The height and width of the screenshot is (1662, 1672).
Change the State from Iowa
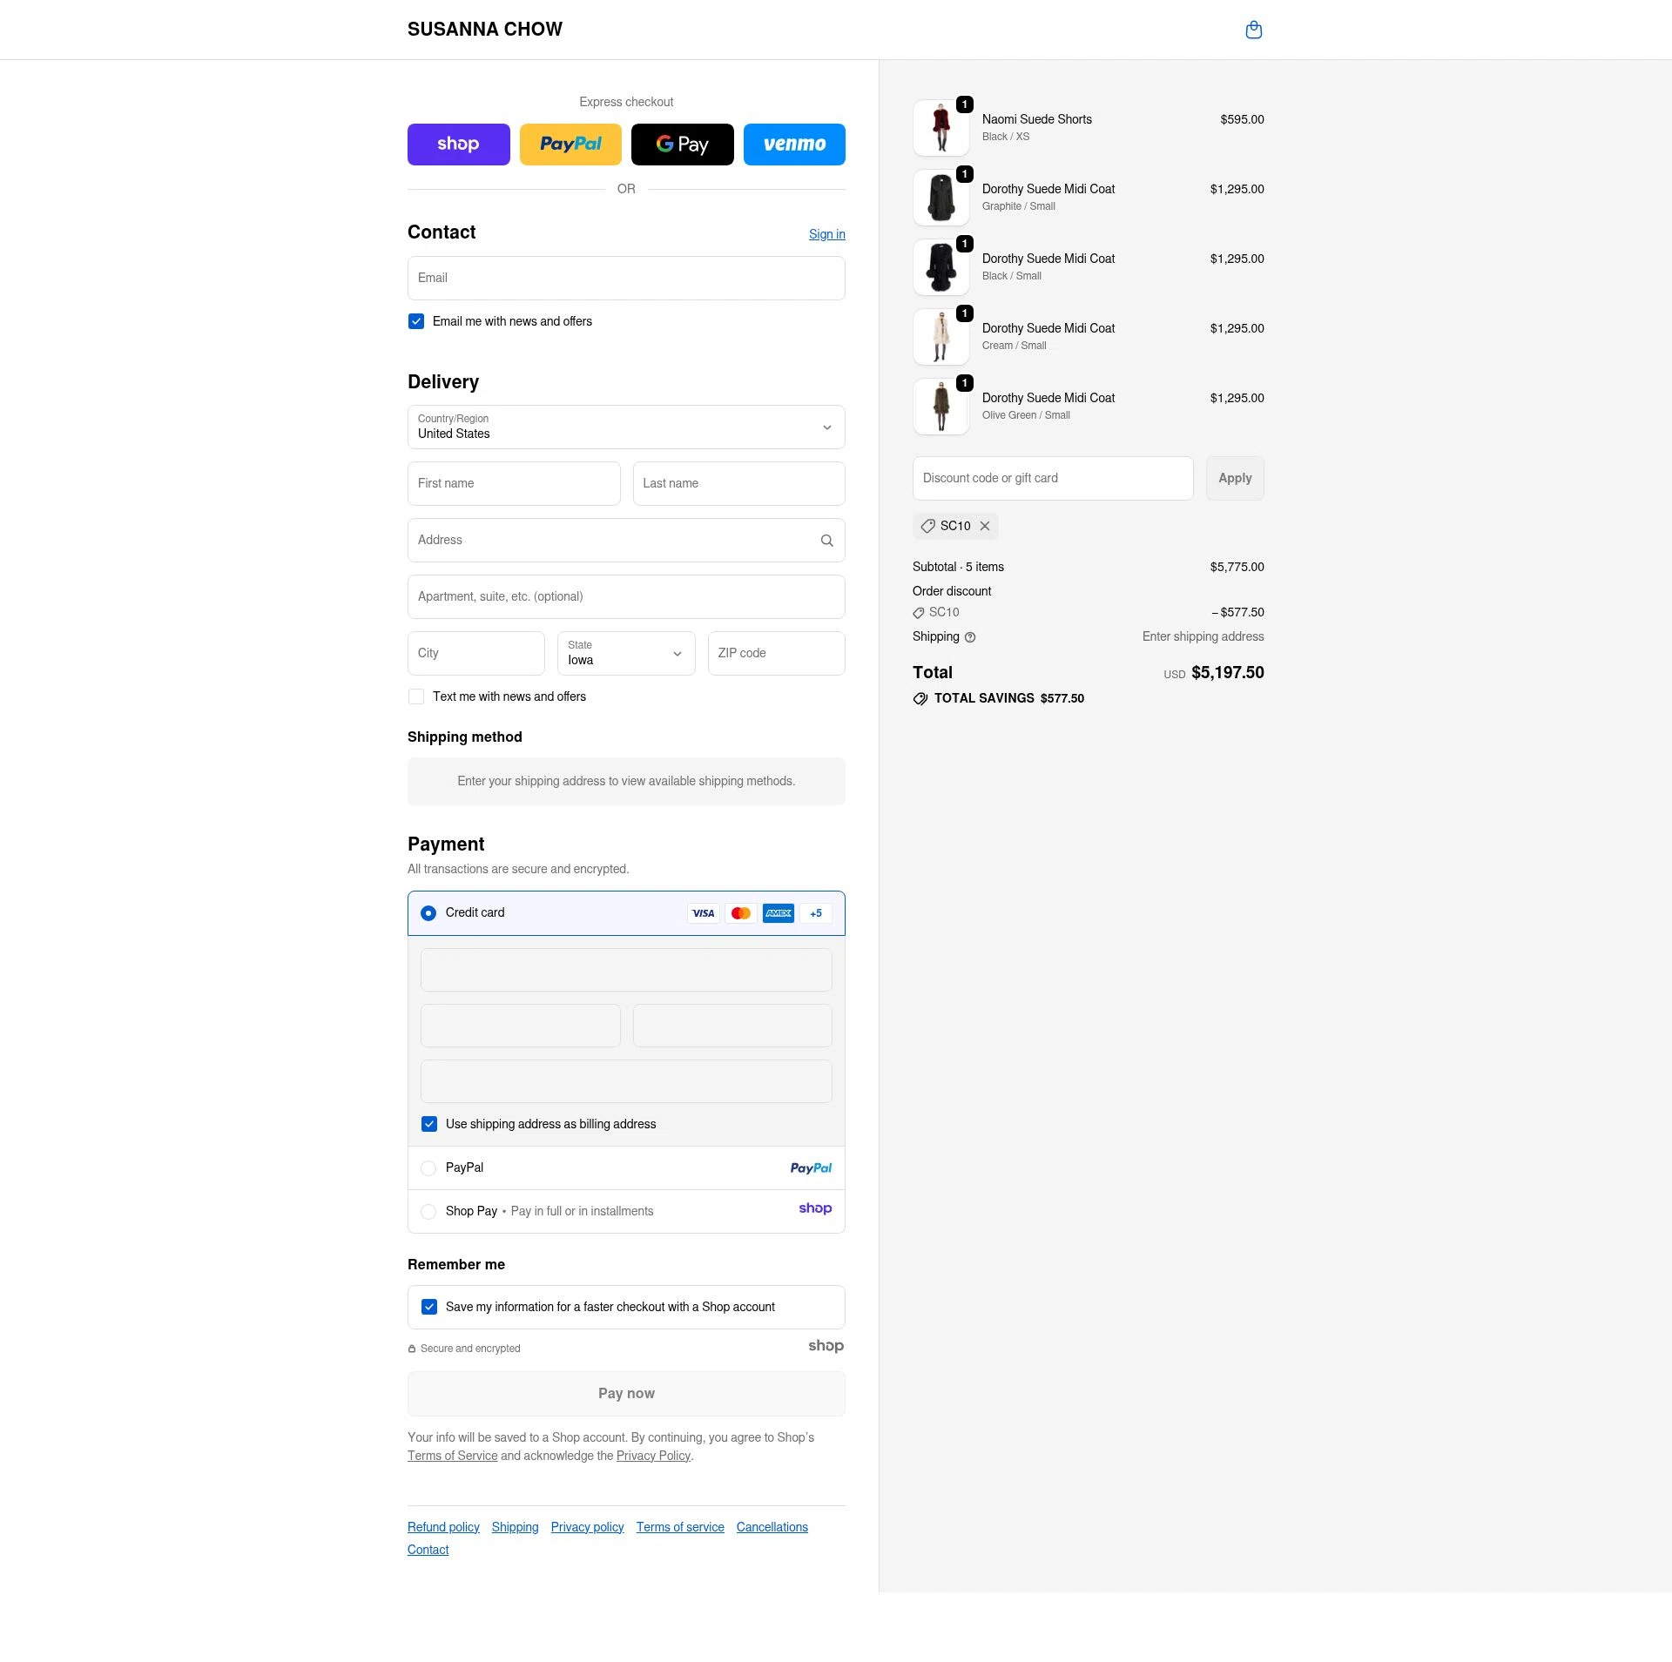626,653
